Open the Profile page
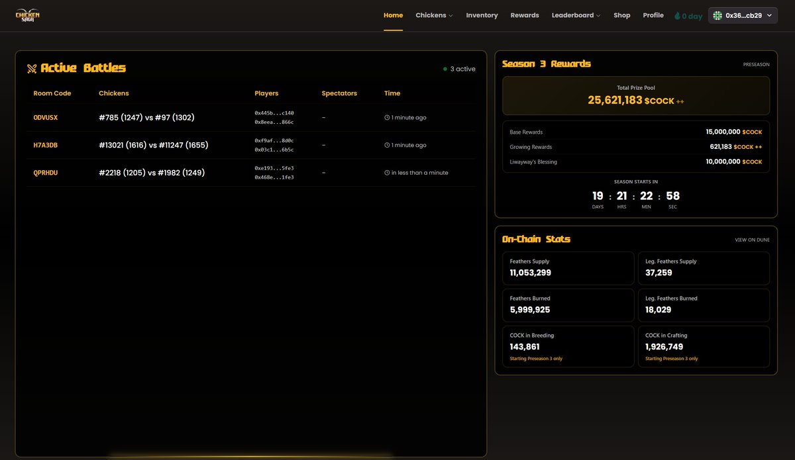The width and height of the screenshot is (795, 460). click(653, 15)
